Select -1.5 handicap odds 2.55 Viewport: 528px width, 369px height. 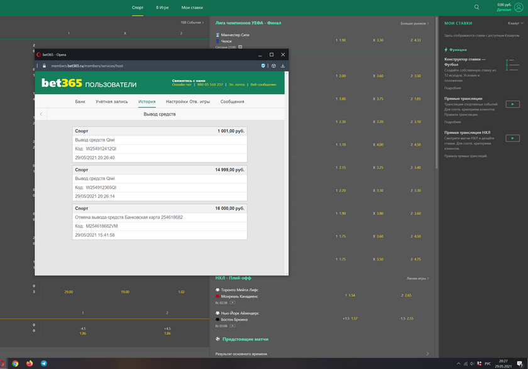pos(407,318)
